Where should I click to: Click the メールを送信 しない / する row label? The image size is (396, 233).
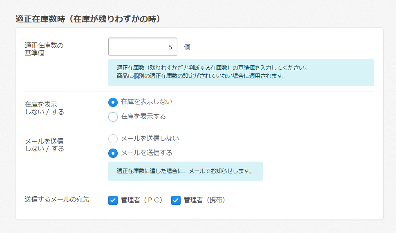(x=44, y=145)
